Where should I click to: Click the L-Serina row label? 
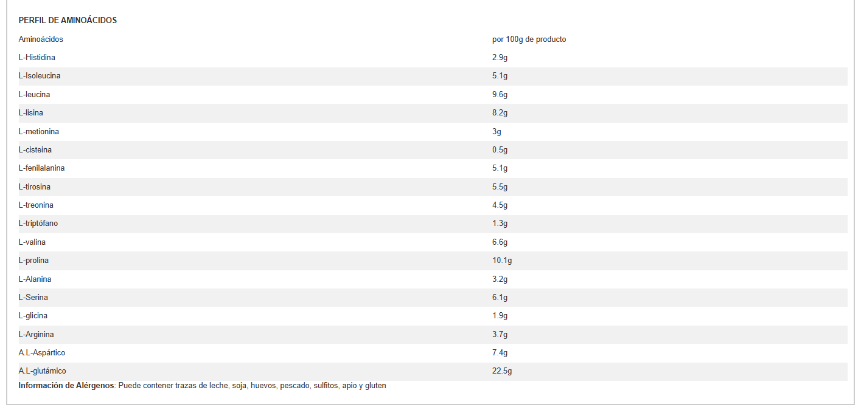pos(33,298)
